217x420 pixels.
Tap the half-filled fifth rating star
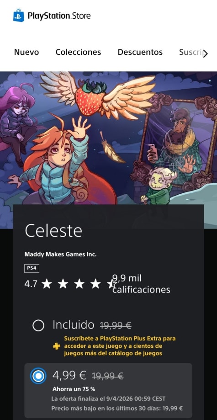[x=112, y=284]
